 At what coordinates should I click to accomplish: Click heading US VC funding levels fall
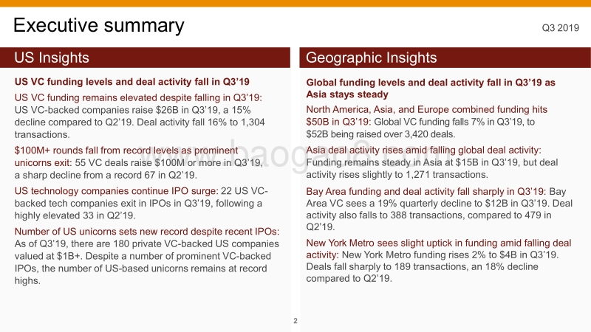[132, 82]
